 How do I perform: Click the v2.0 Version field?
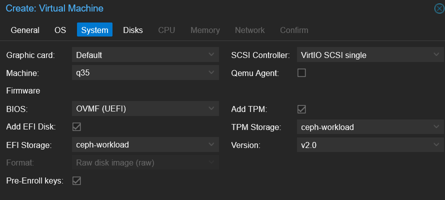(x=364, y=145)
